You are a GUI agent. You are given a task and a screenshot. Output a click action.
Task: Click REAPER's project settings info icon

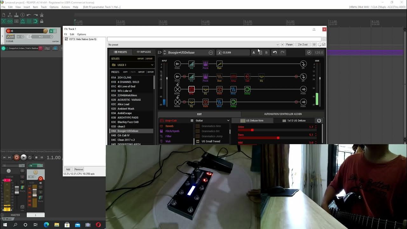[23, 15]
